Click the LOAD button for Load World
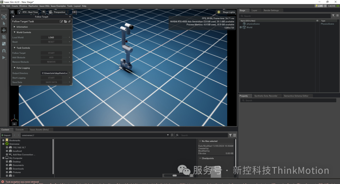340x184 pixels. click(51, 37)
